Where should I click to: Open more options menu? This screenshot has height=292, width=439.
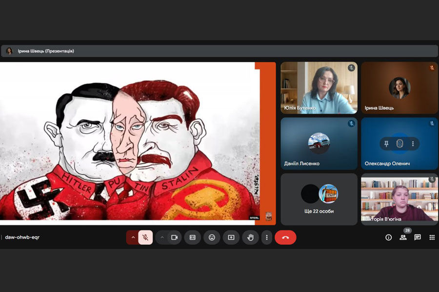(x=266, y=237)
